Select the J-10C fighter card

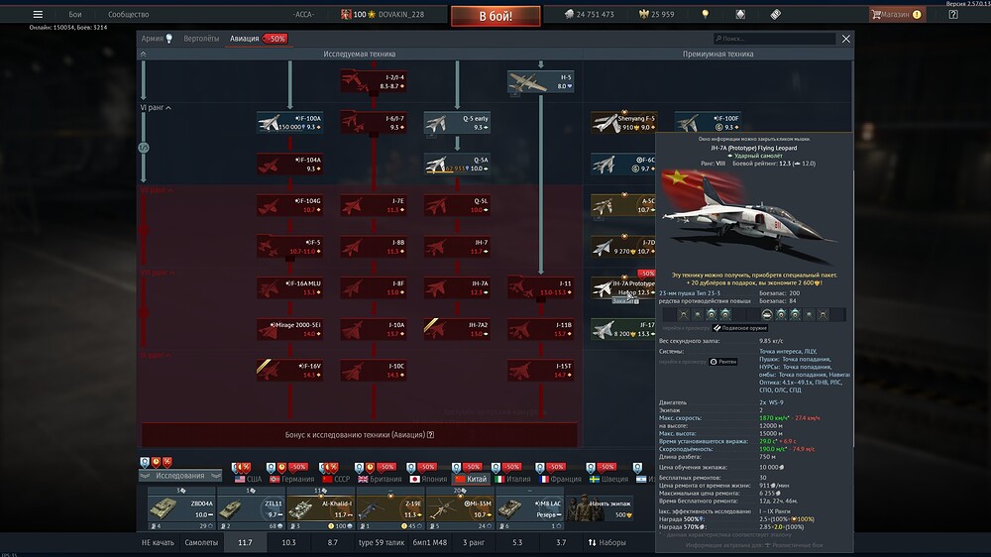pyautogui.click(x=374, y=371)
